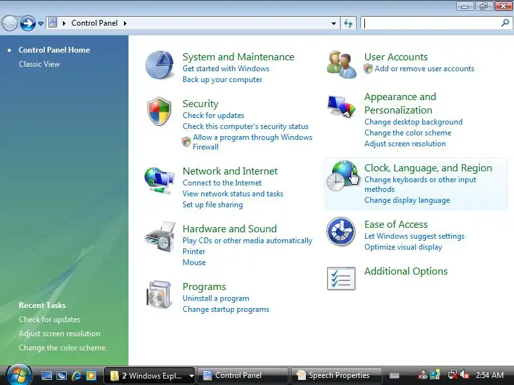This screenshot has height=385, width=514.
Task: Click Set up file sharing
Action: (x=213, y=205)
